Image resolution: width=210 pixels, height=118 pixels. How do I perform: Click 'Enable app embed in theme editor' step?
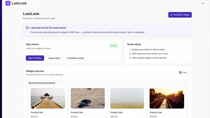(x=148, y=50)
